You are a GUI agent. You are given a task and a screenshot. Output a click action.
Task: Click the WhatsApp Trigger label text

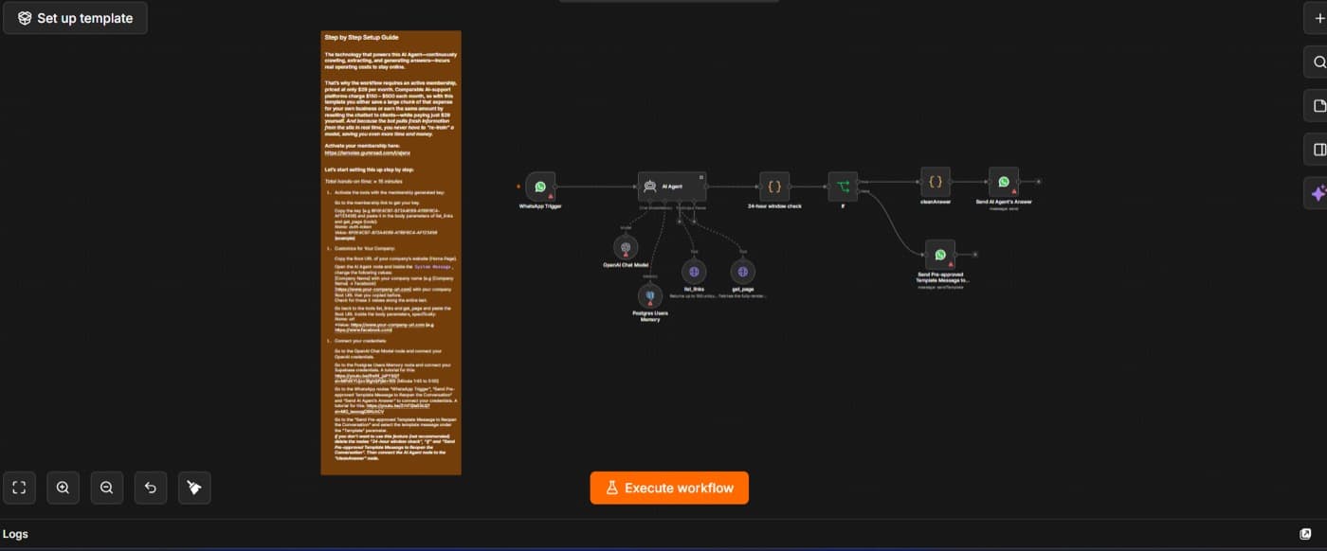pyautogui.click(x=540, y=205)
